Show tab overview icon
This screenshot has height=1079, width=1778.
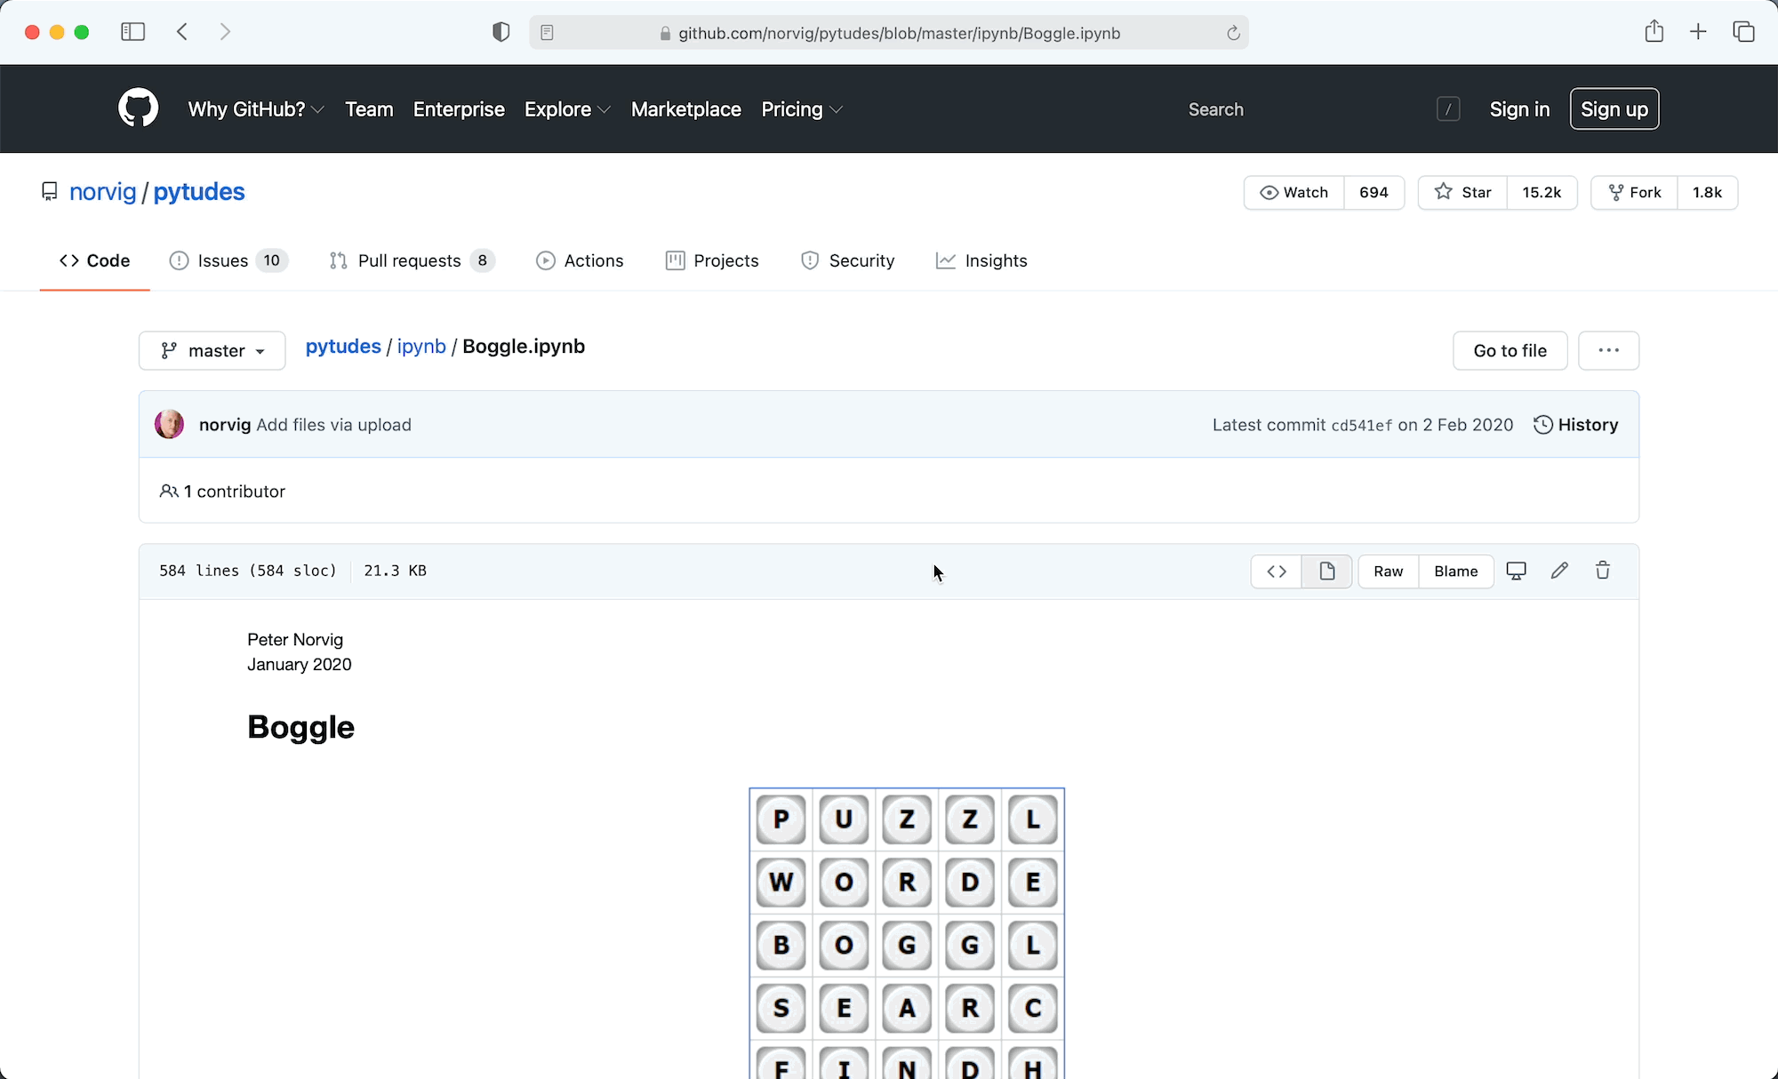coord(1743,32)
